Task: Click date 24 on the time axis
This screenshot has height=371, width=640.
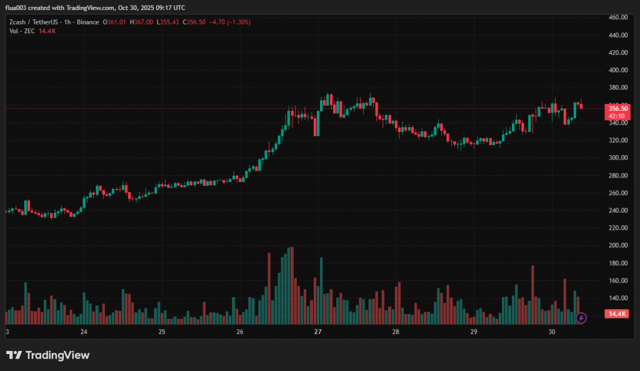Action: pos(84,332)
